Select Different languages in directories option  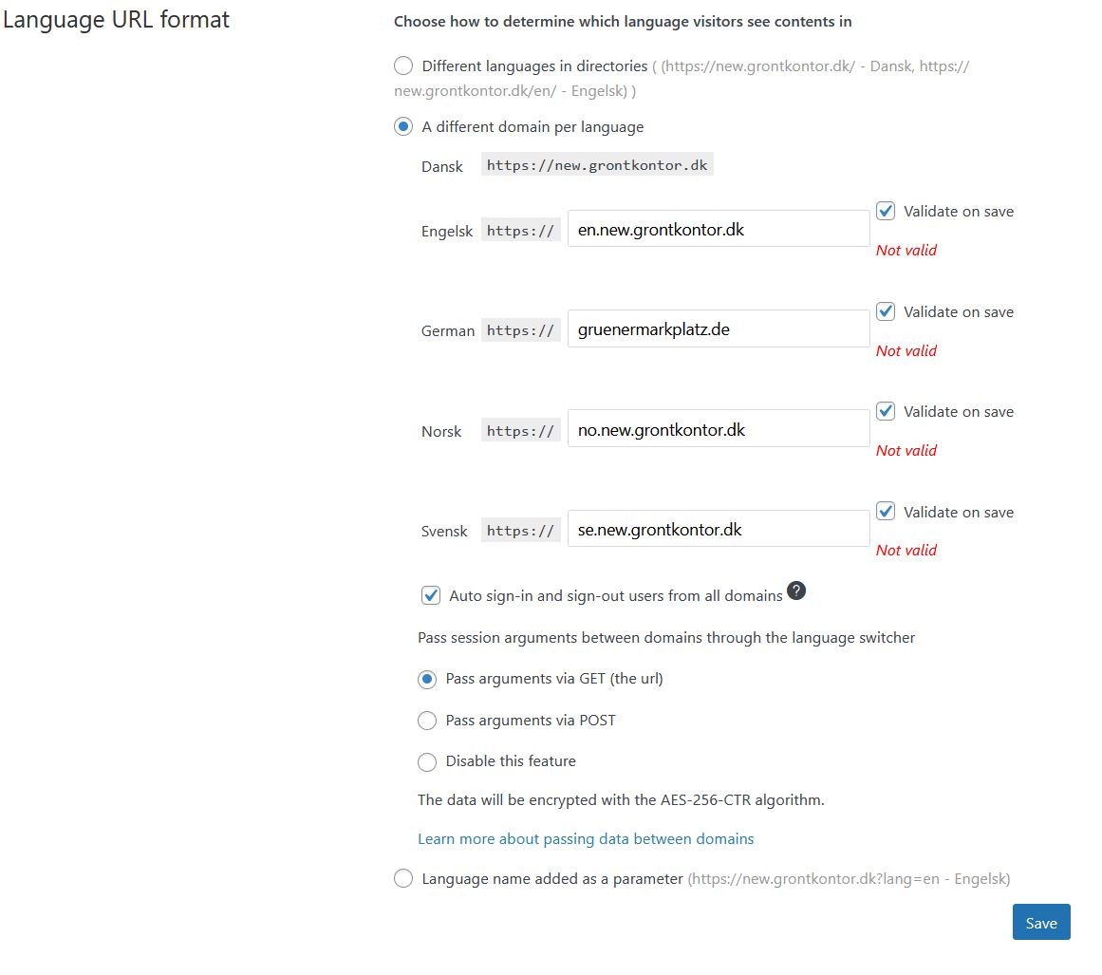[x=403, y=66]
